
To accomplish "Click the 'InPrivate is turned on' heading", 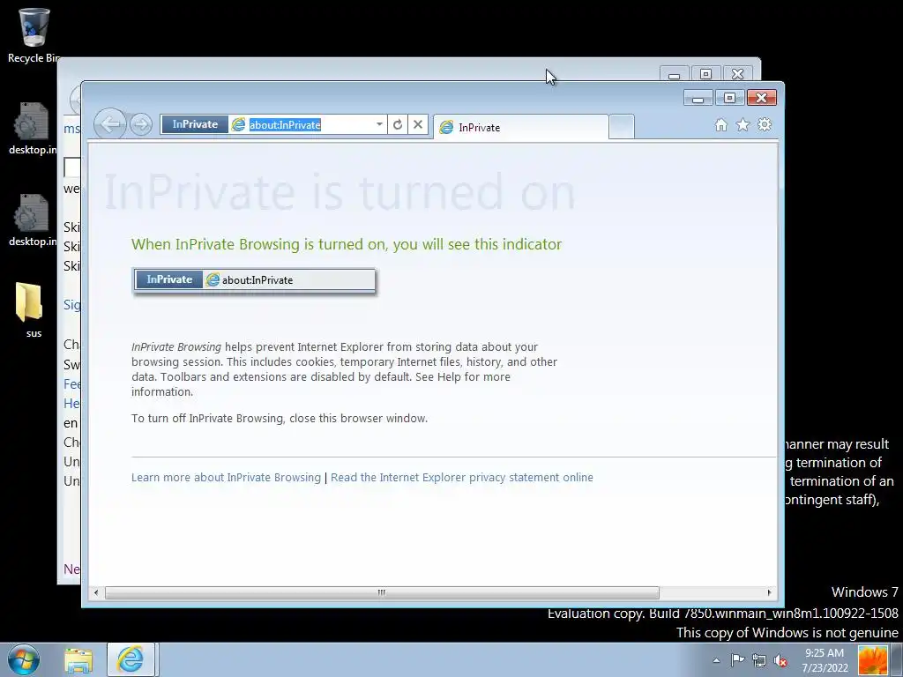I will click(x=340, y=192).
